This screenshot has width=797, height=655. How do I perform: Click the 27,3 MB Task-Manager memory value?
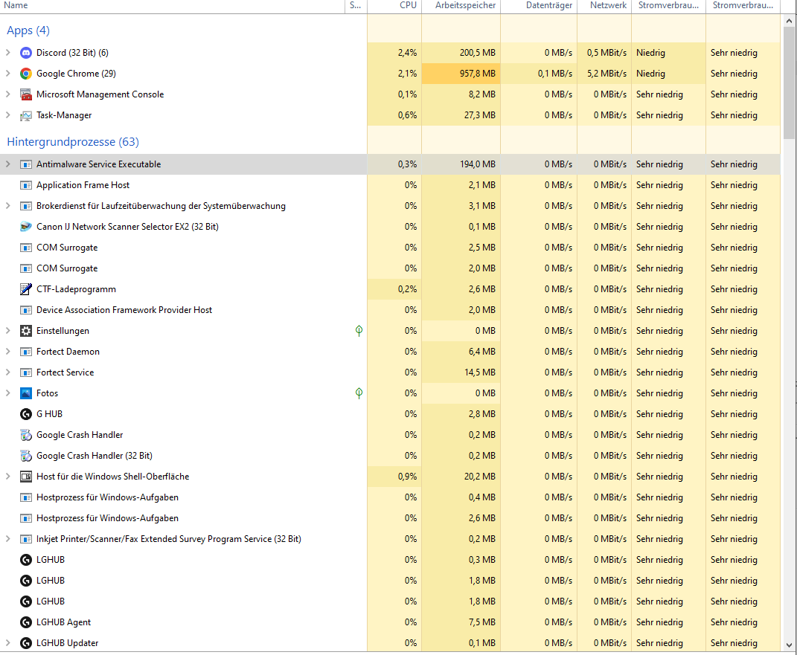(480, 115)
